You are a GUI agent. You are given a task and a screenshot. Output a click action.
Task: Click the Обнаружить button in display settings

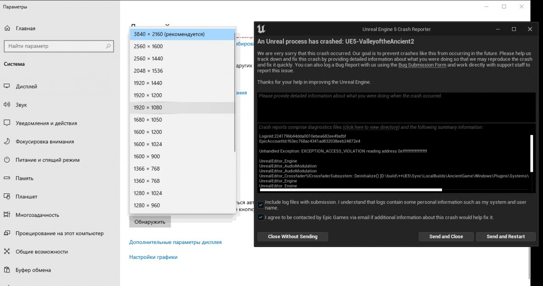pos(150,222)
